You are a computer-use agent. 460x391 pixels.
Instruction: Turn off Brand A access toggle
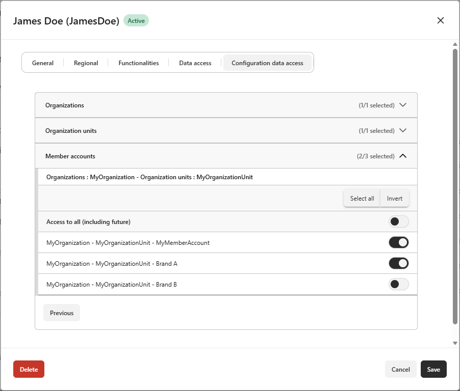click(x=398, y=264)
